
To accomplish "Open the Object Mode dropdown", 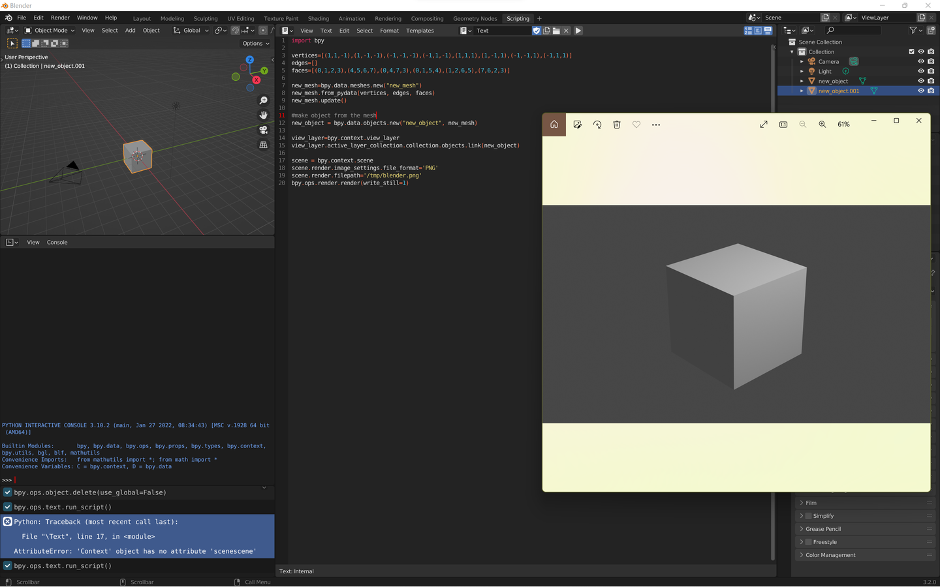I will pyautogui.click(x=49, y=30).
